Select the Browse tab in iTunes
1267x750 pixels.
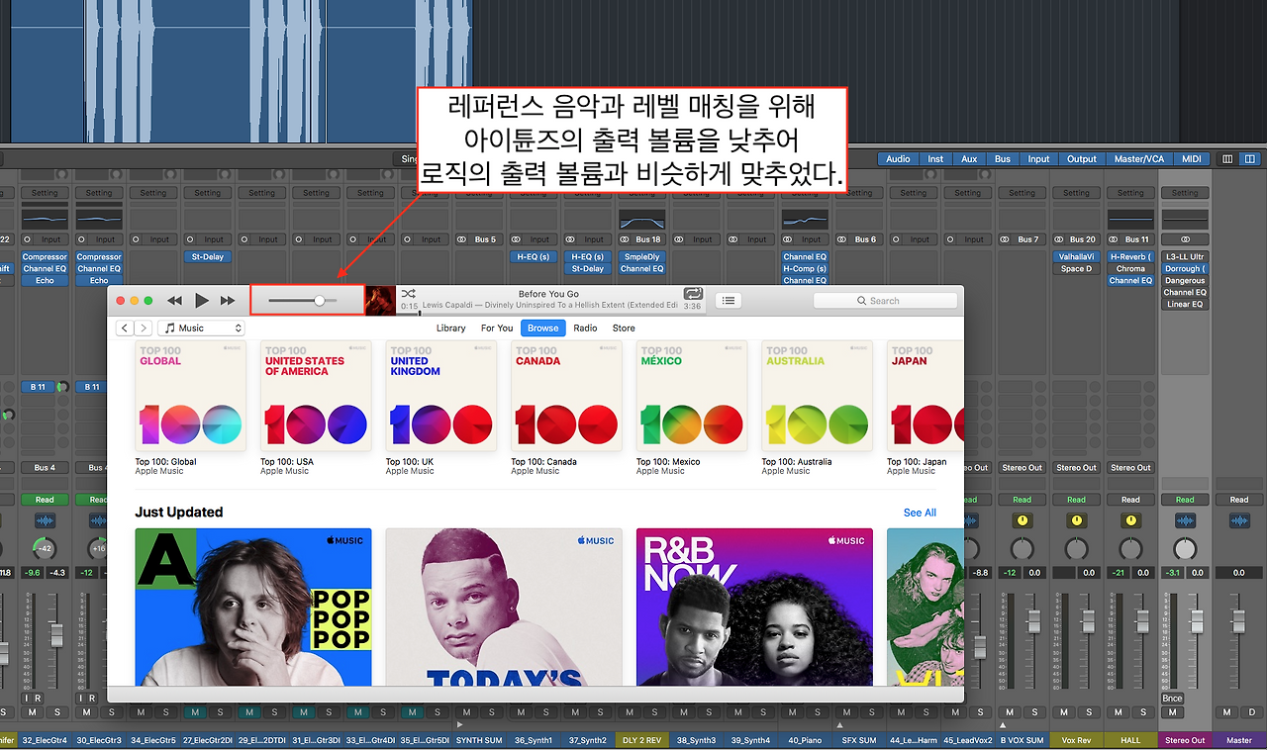pos(542,328)
